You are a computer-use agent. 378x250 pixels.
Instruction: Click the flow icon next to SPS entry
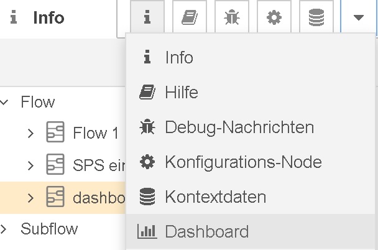[55, 165]
